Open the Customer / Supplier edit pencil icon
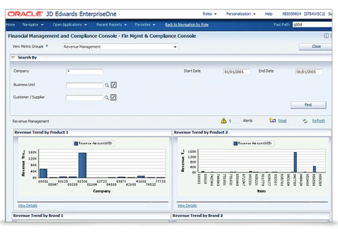Screen dimensions: 338x239 click(113, 97)
